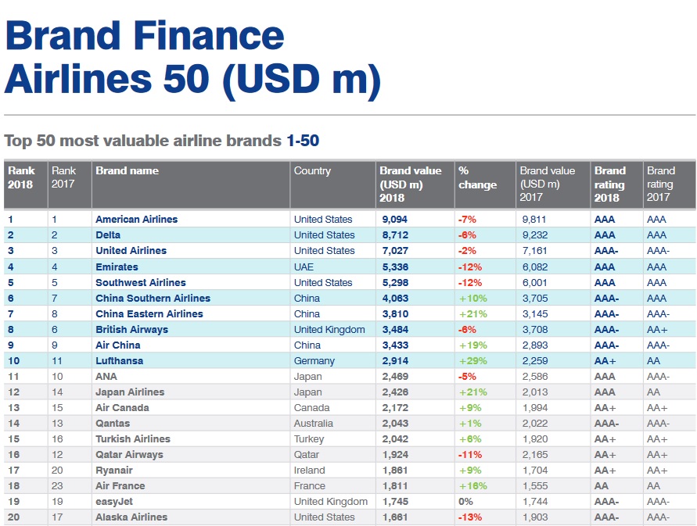Click the 2018 brand value '4,063'
Image resolution: width=697 pixels, height=526 pixels.
coord(395,298)
